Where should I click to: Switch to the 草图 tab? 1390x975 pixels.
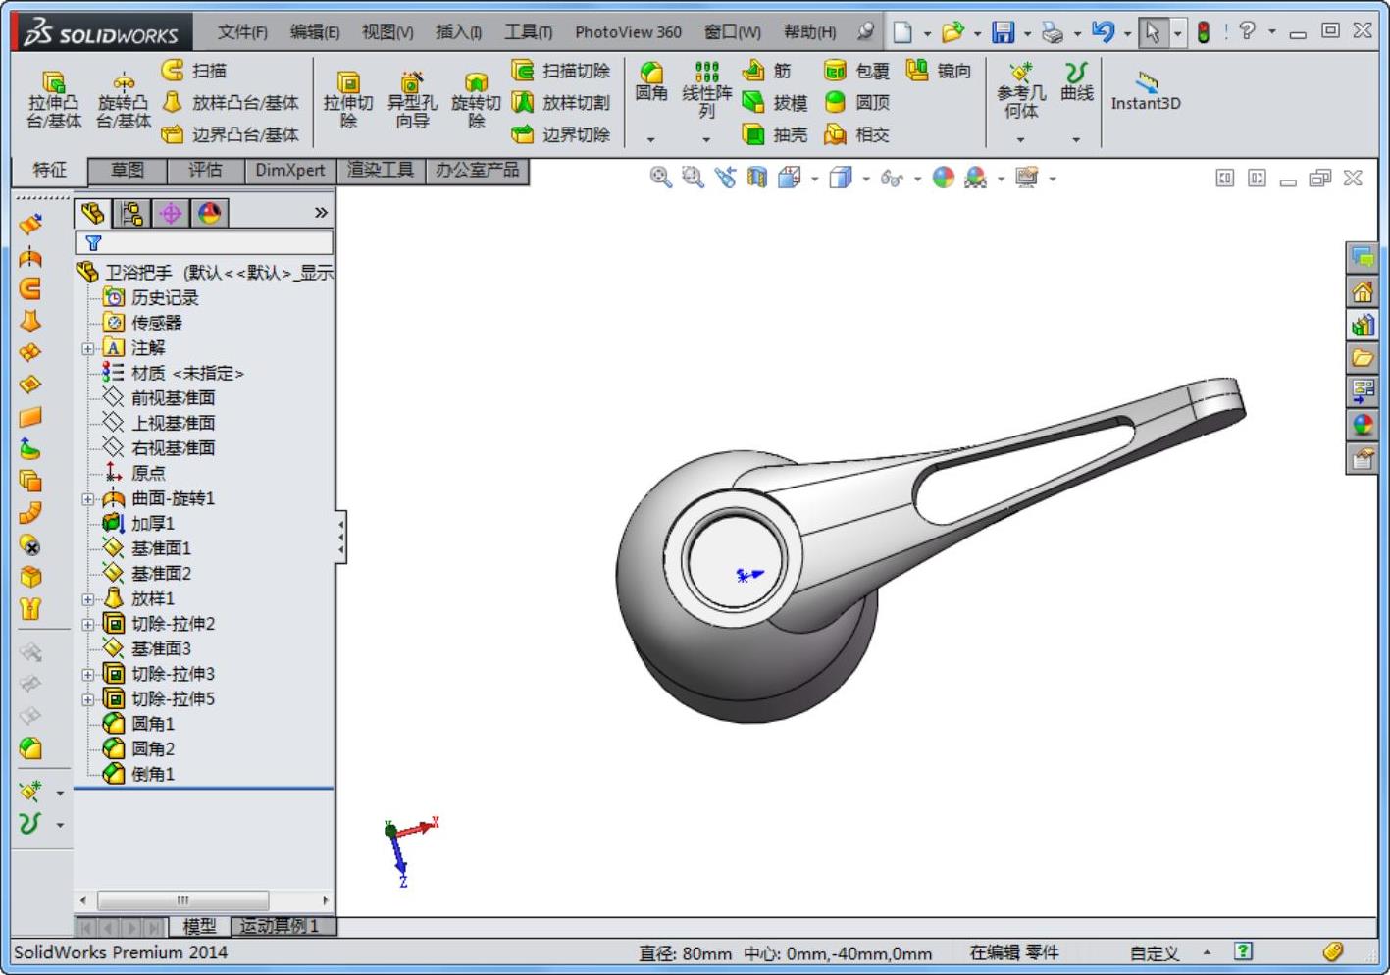tap(128, 171)
